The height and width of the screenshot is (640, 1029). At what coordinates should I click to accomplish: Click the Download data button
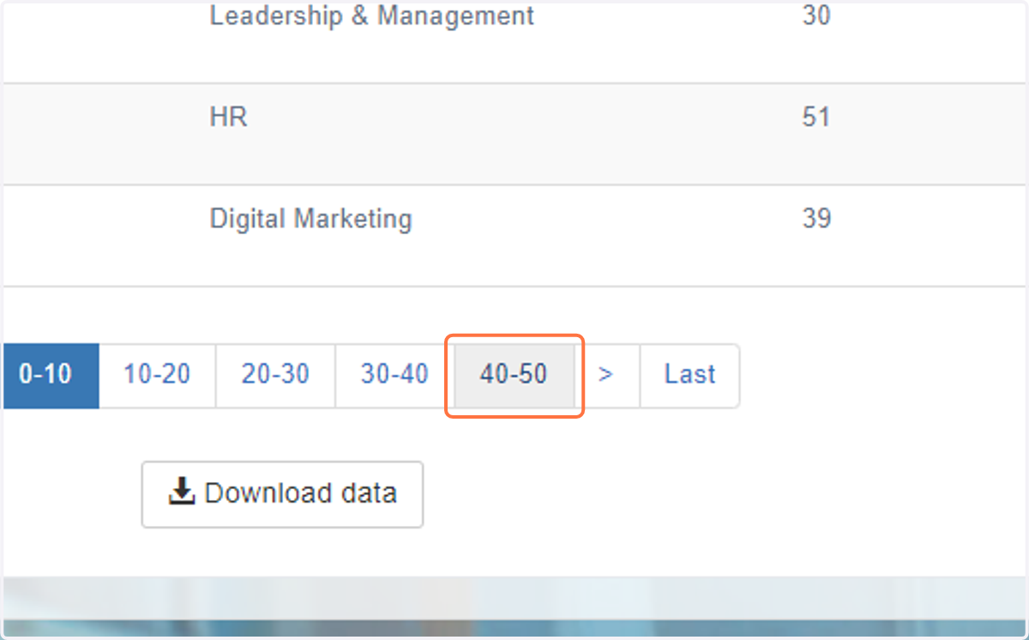pos(282,494)
